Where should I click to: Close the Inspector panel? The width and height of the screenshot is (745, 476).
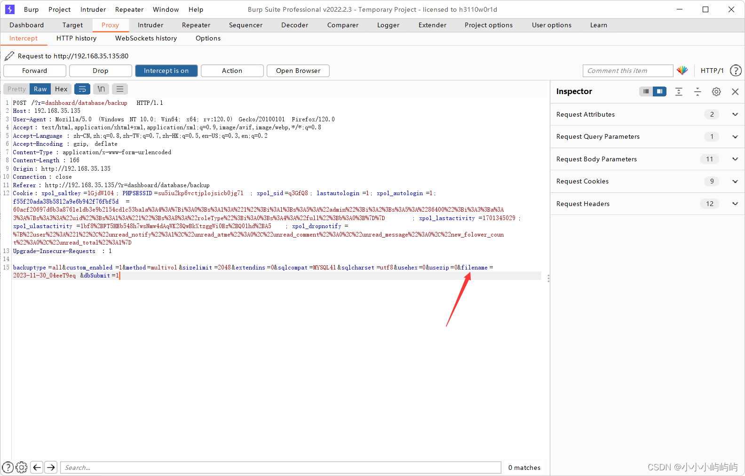click(735, 92)
